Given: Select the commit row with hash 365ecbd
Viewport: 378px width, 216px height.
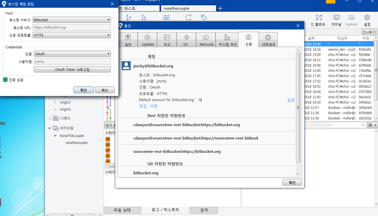Looking at the screenshot, I should [339, 107].
